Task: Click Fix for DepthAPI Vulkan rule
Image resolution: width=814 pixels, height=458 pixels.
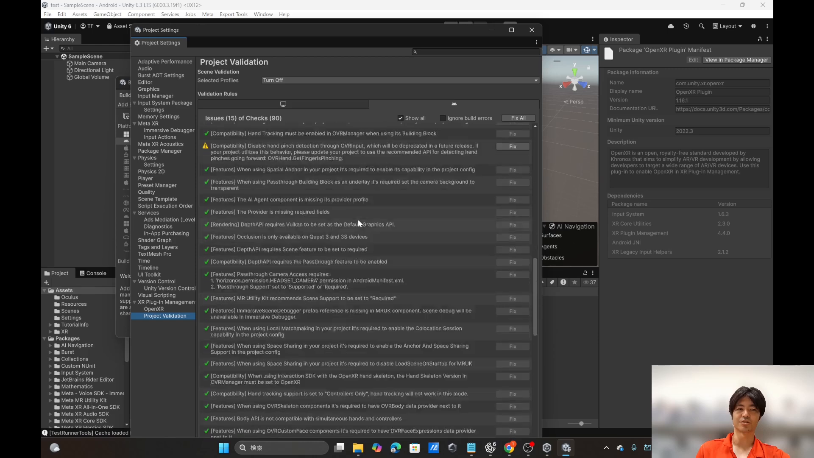Action: coord(513,225)
